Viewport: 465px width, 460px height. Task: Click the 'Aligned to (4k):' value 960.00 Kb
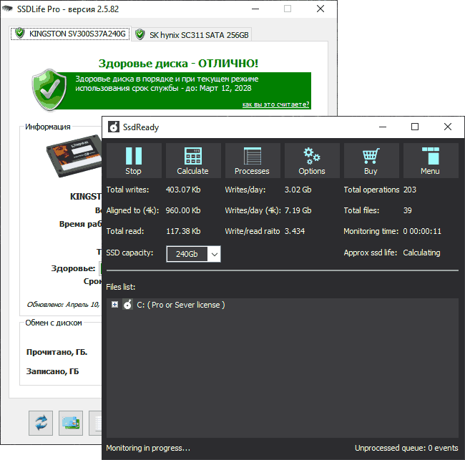pos(183,210)
